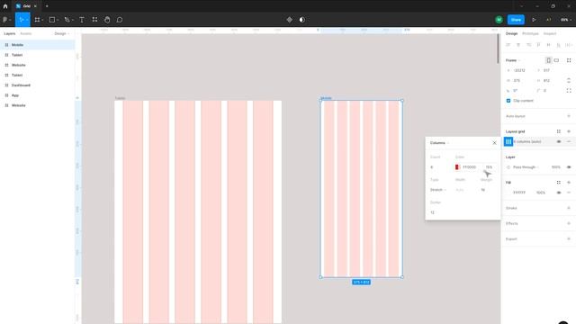Remove the 6 columns layout grid
Viewport: 576px width, 324px height.
pyautogui.click(x=569, y=141)
